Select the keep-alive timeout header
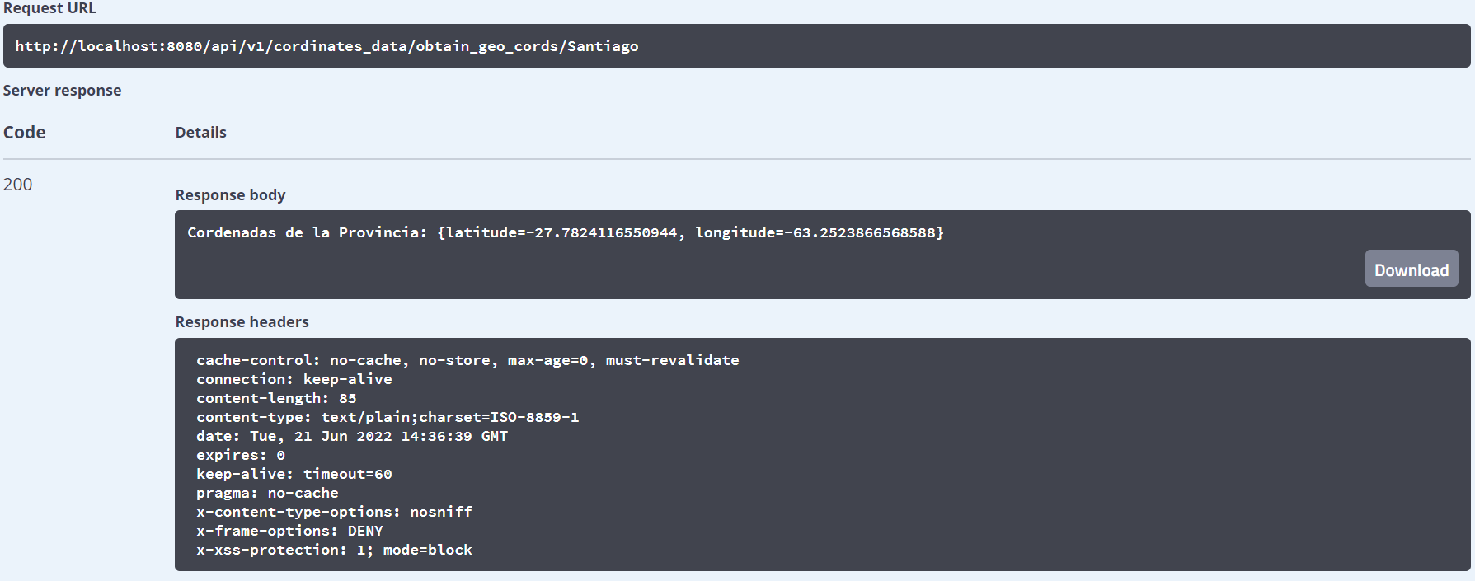The height and width of the screenshot is (581, 1475). (x=294, y=474)
